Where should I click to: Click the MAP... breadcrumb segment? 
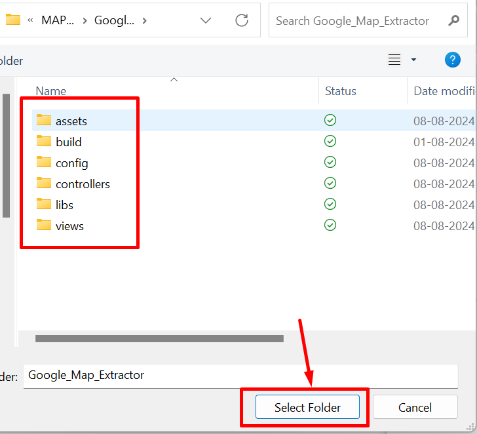tap(58, 20)
